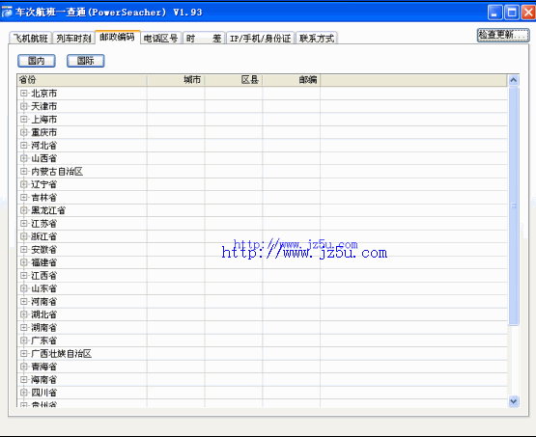Click the 区县 column header
The image size is (536, 437).
[234, 80]
